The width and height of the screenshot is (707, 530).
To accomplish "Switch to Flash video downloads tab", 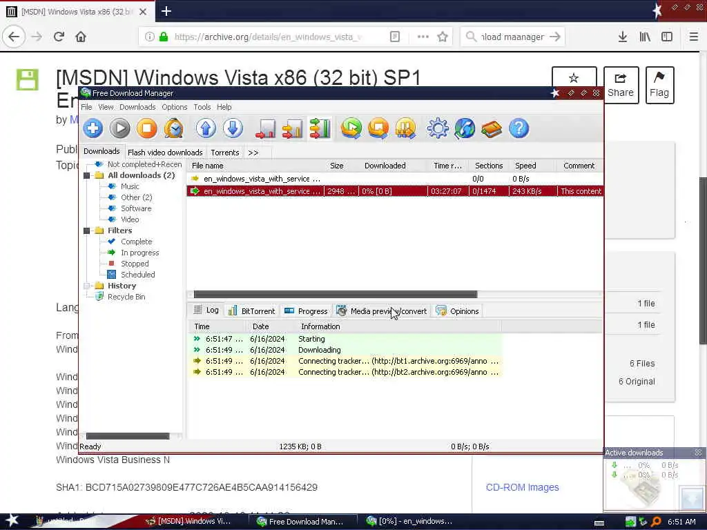I will coord(165,153).
